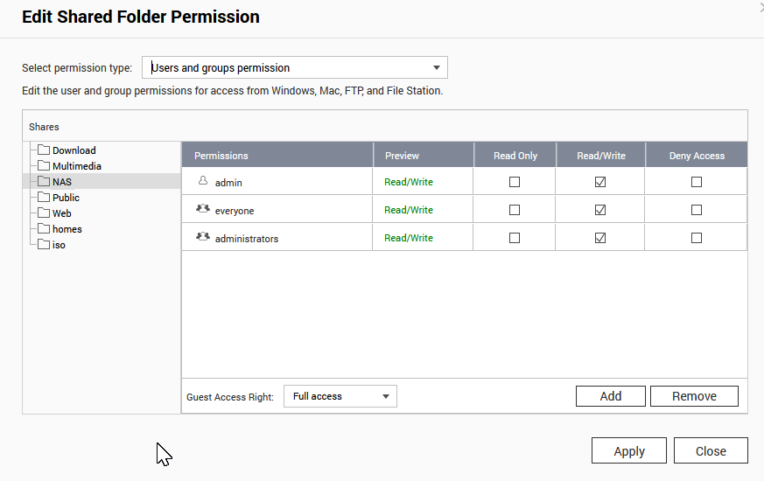Click the everyone group icon
Viewport: 764px width, 481px height.
(x=203, y=210)
